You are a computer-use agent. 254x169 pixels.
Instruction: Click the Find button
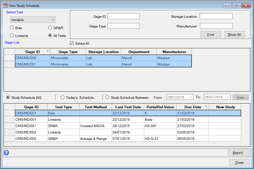click(x=211, y=34)
